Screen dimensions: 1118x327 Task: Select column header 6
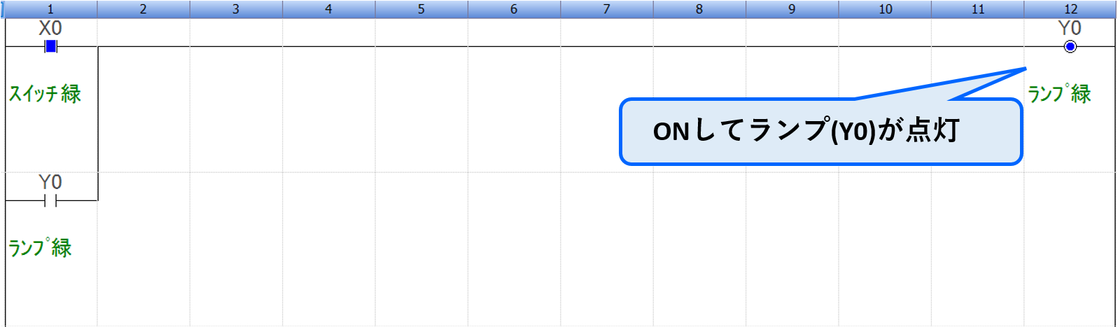coord(514,9)
